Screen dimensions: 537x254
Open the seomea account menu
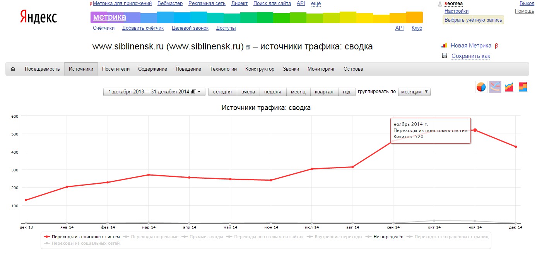453,3
